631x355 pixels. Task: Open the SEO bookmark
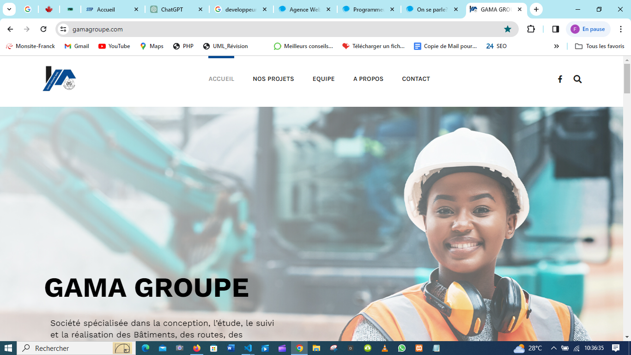coord(497,46)
